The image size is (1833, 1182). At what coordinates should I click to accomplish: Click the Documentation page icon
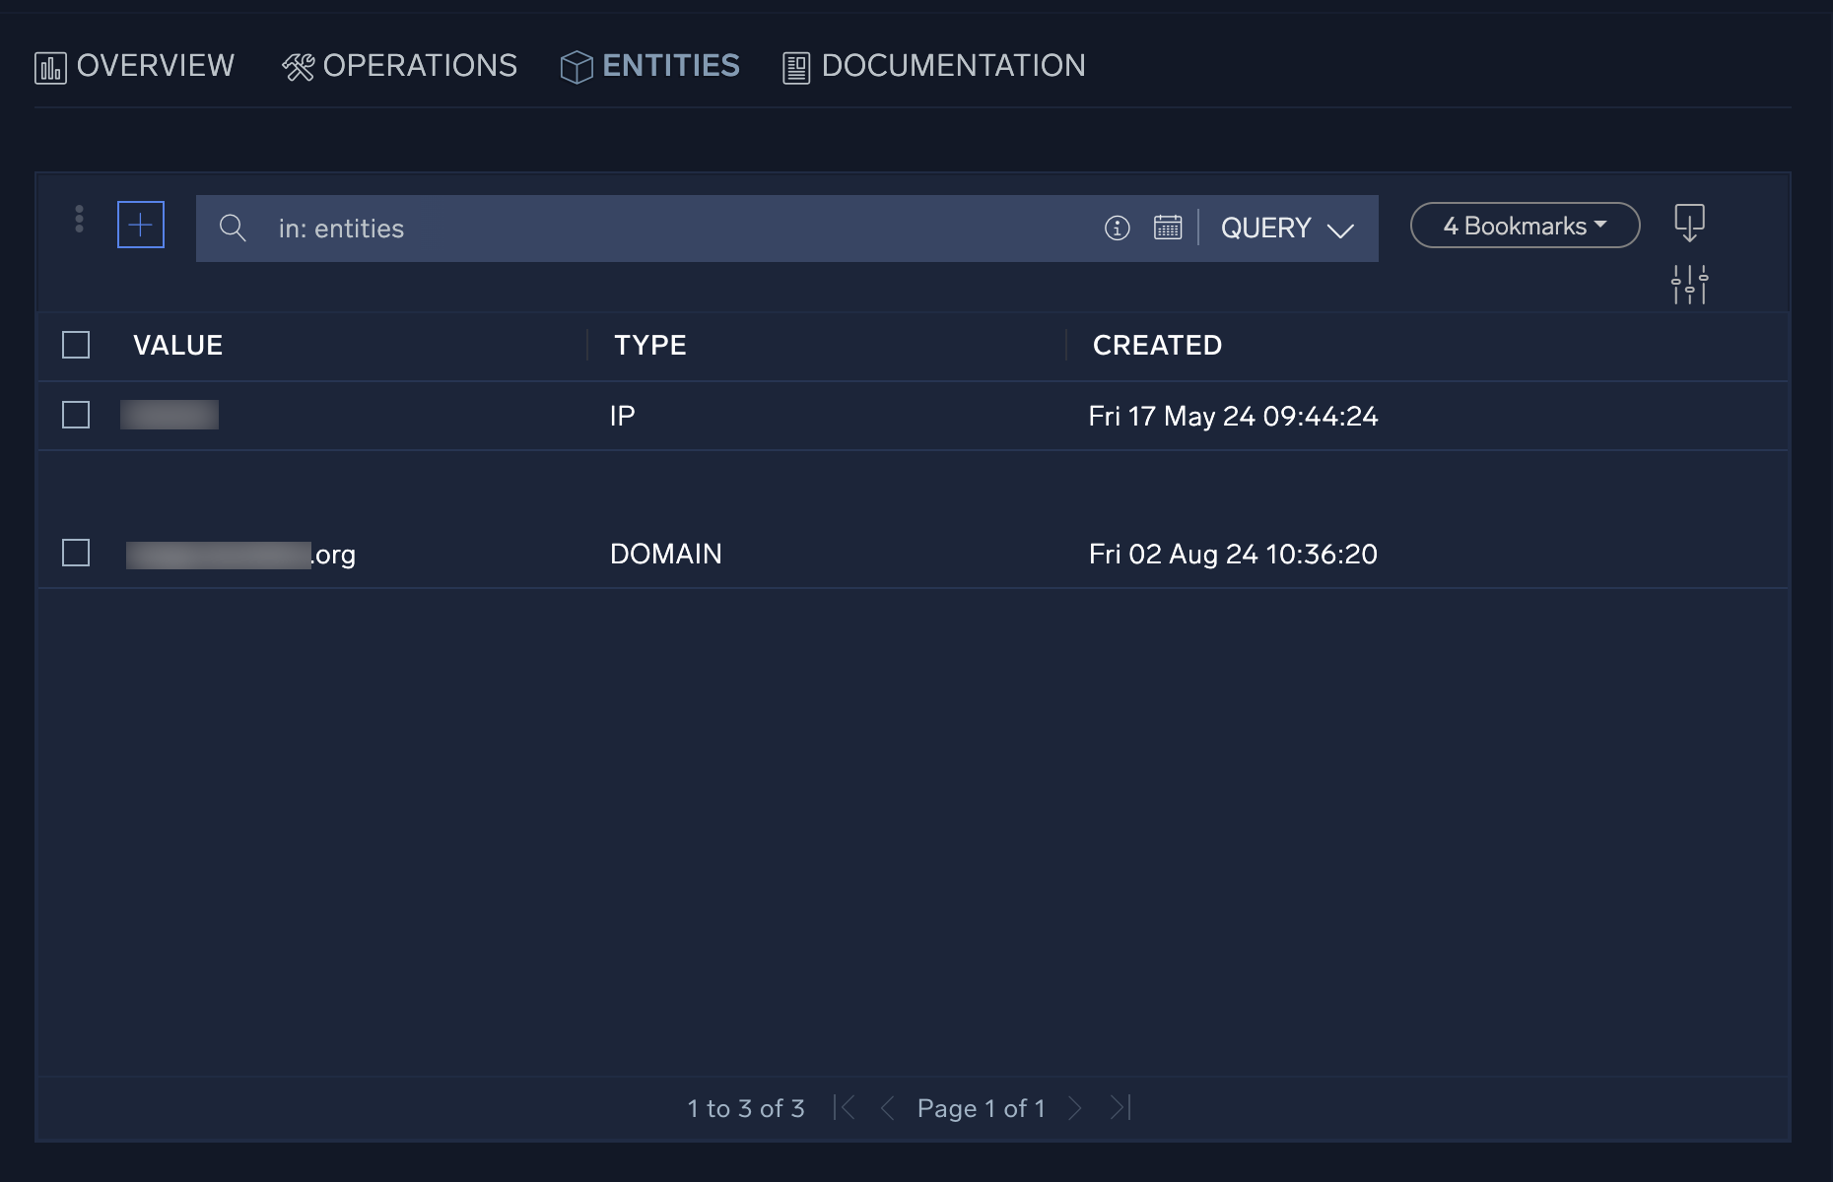point(794,65)
